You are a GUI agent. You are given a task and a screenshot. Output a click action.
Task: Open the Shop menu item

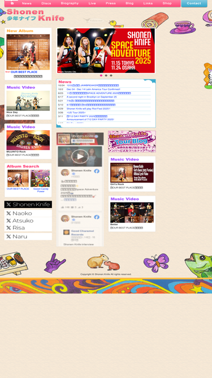pyautogui.click(x=167, y=3)
